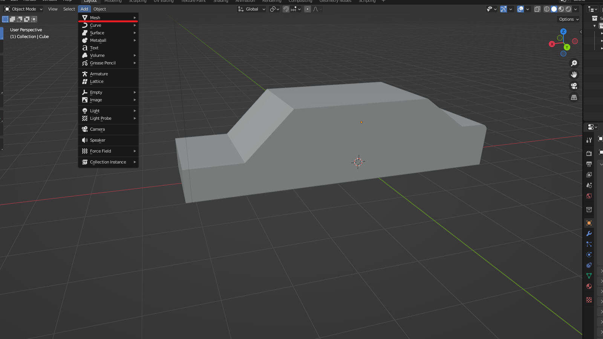Open the Object Data mesh tab
The image size is (603, 339).
point(589,276)
